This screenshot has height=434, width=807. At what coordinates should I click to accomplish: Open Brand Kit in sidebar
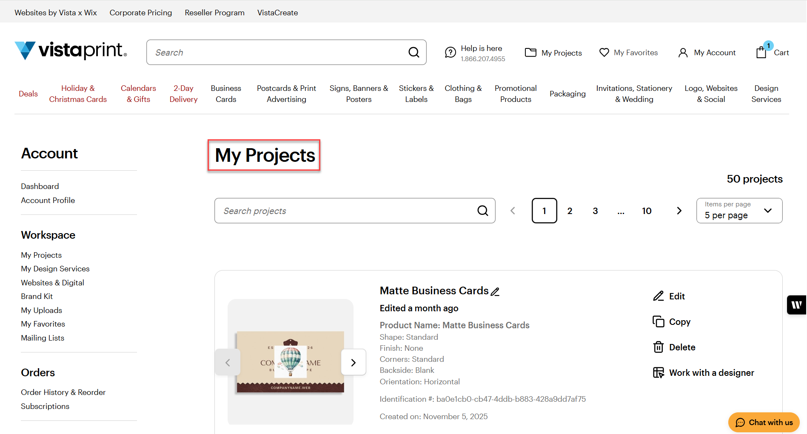[37, 296]
